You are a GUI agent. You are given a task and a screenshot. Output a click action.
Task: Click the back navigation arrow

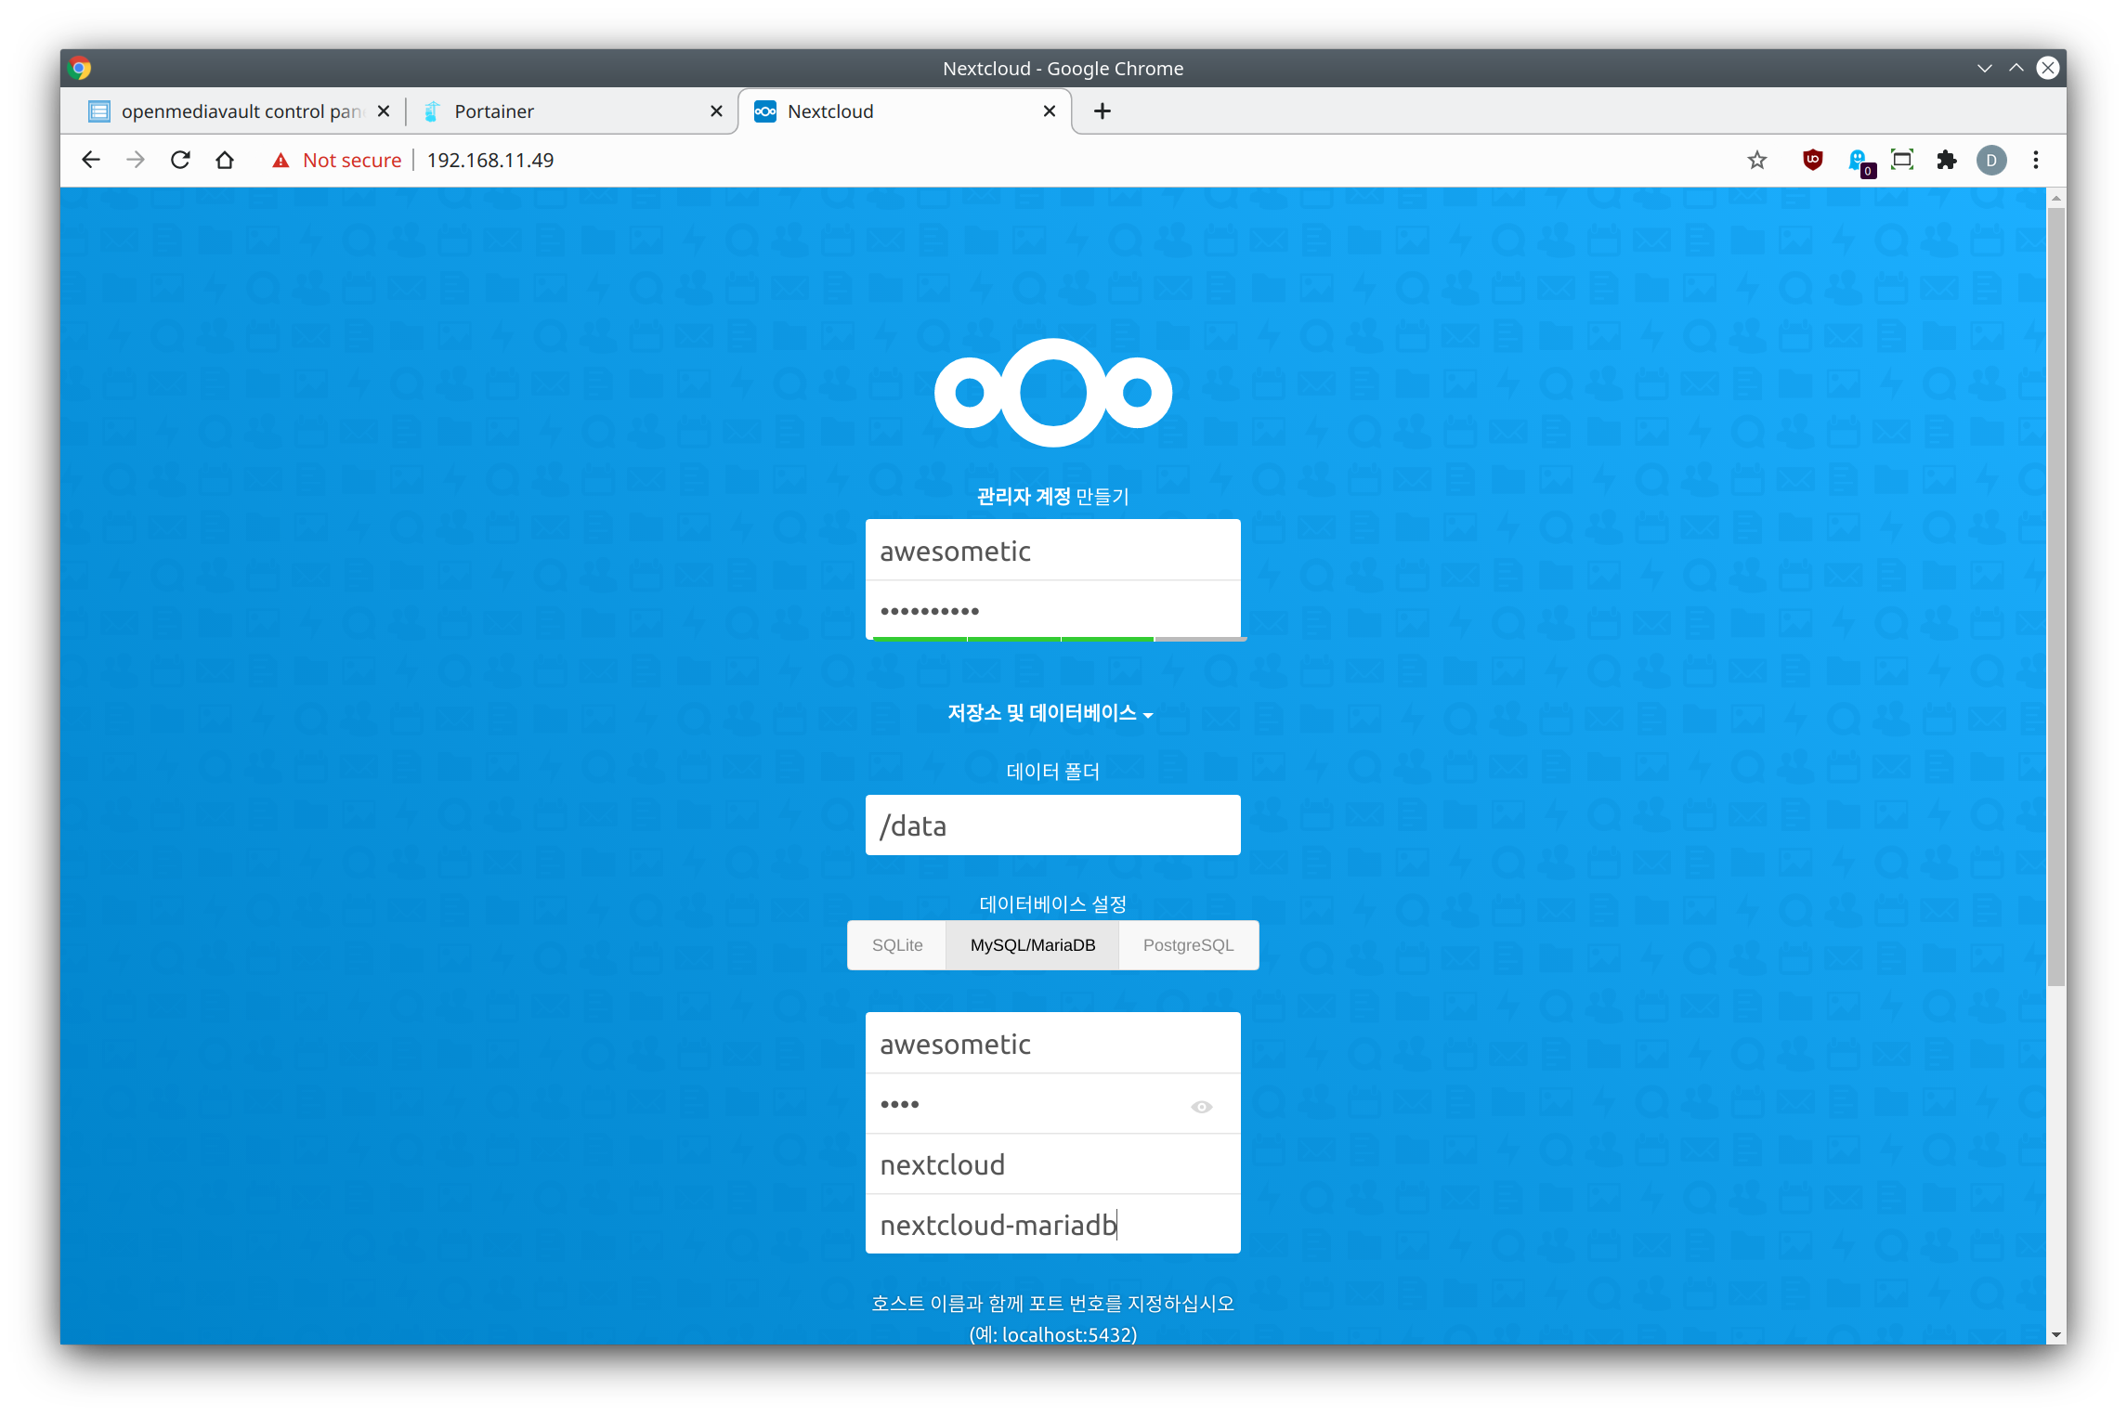coord(91,160)
